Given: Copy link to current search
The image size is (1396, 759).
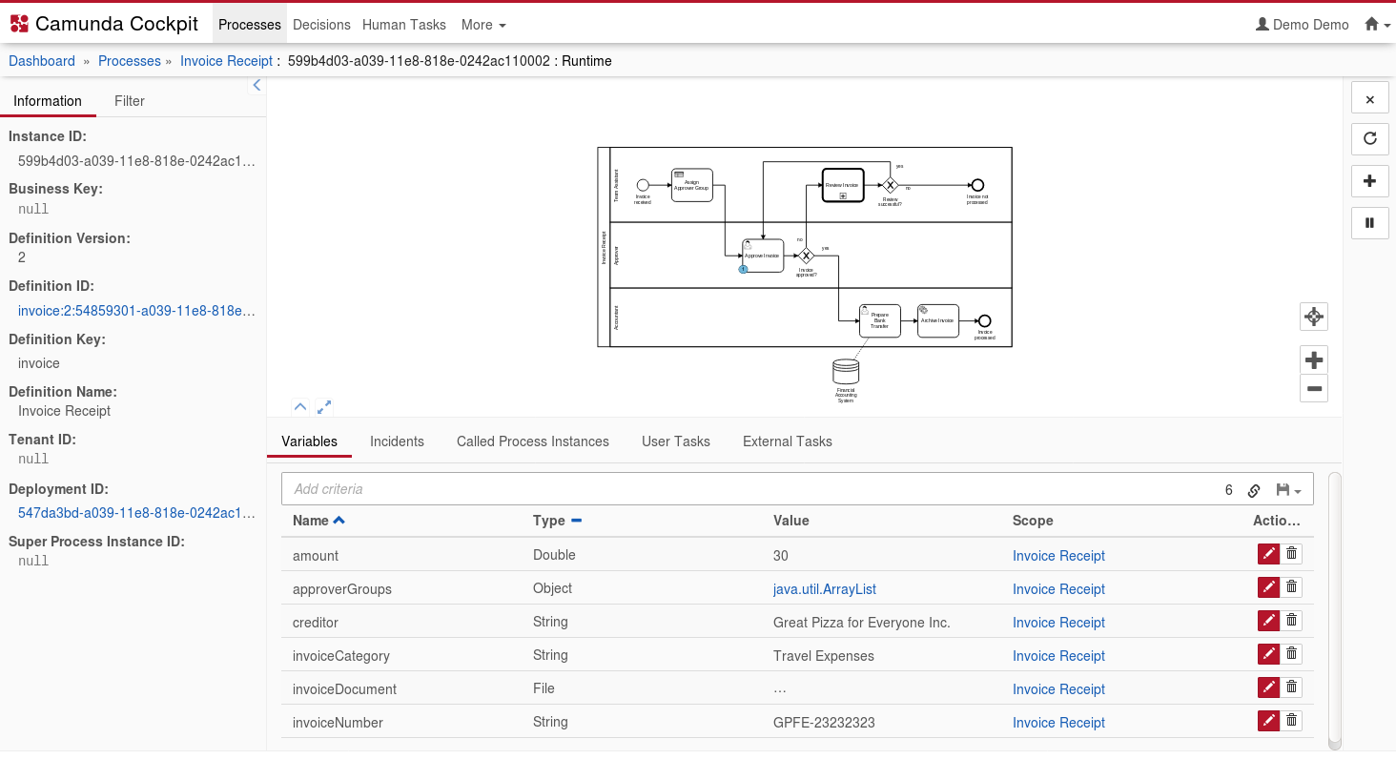Looking at the screenshot, I should tap(1255, 490).
